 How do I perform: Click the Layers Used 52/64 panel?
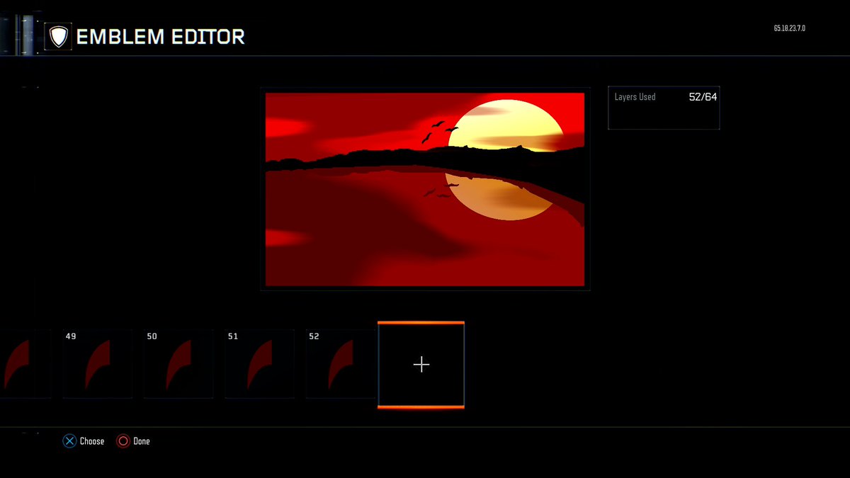pyautogui.click(x=664, y=108)
